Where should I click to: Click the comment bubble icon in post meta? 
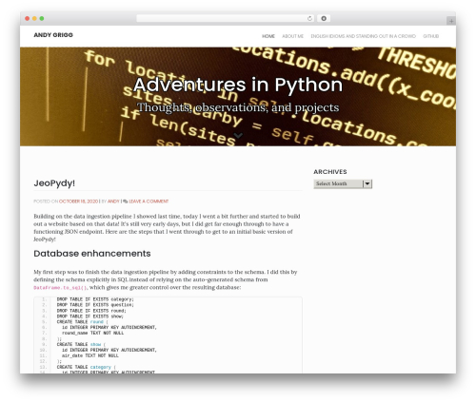click(x=126, y=201)
